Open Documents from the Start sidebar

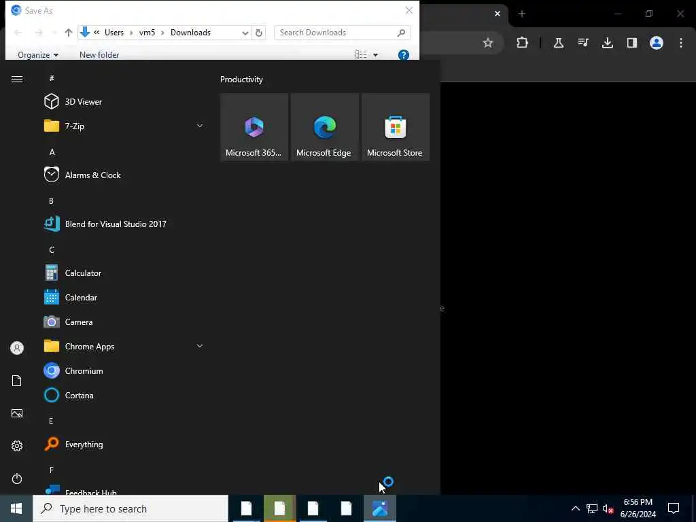click(x=17, y=381)
